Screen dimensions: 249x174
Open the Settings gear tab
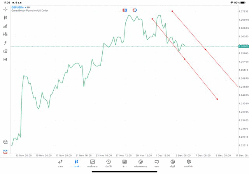tap(189, 163)
